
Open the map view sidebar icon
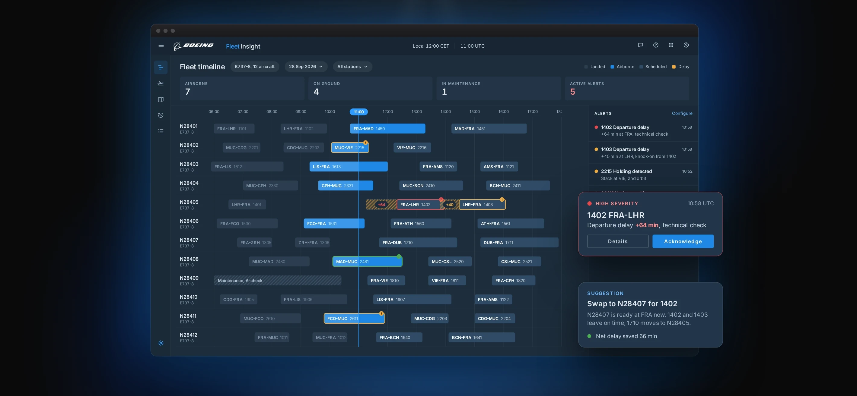coord(161,99)
